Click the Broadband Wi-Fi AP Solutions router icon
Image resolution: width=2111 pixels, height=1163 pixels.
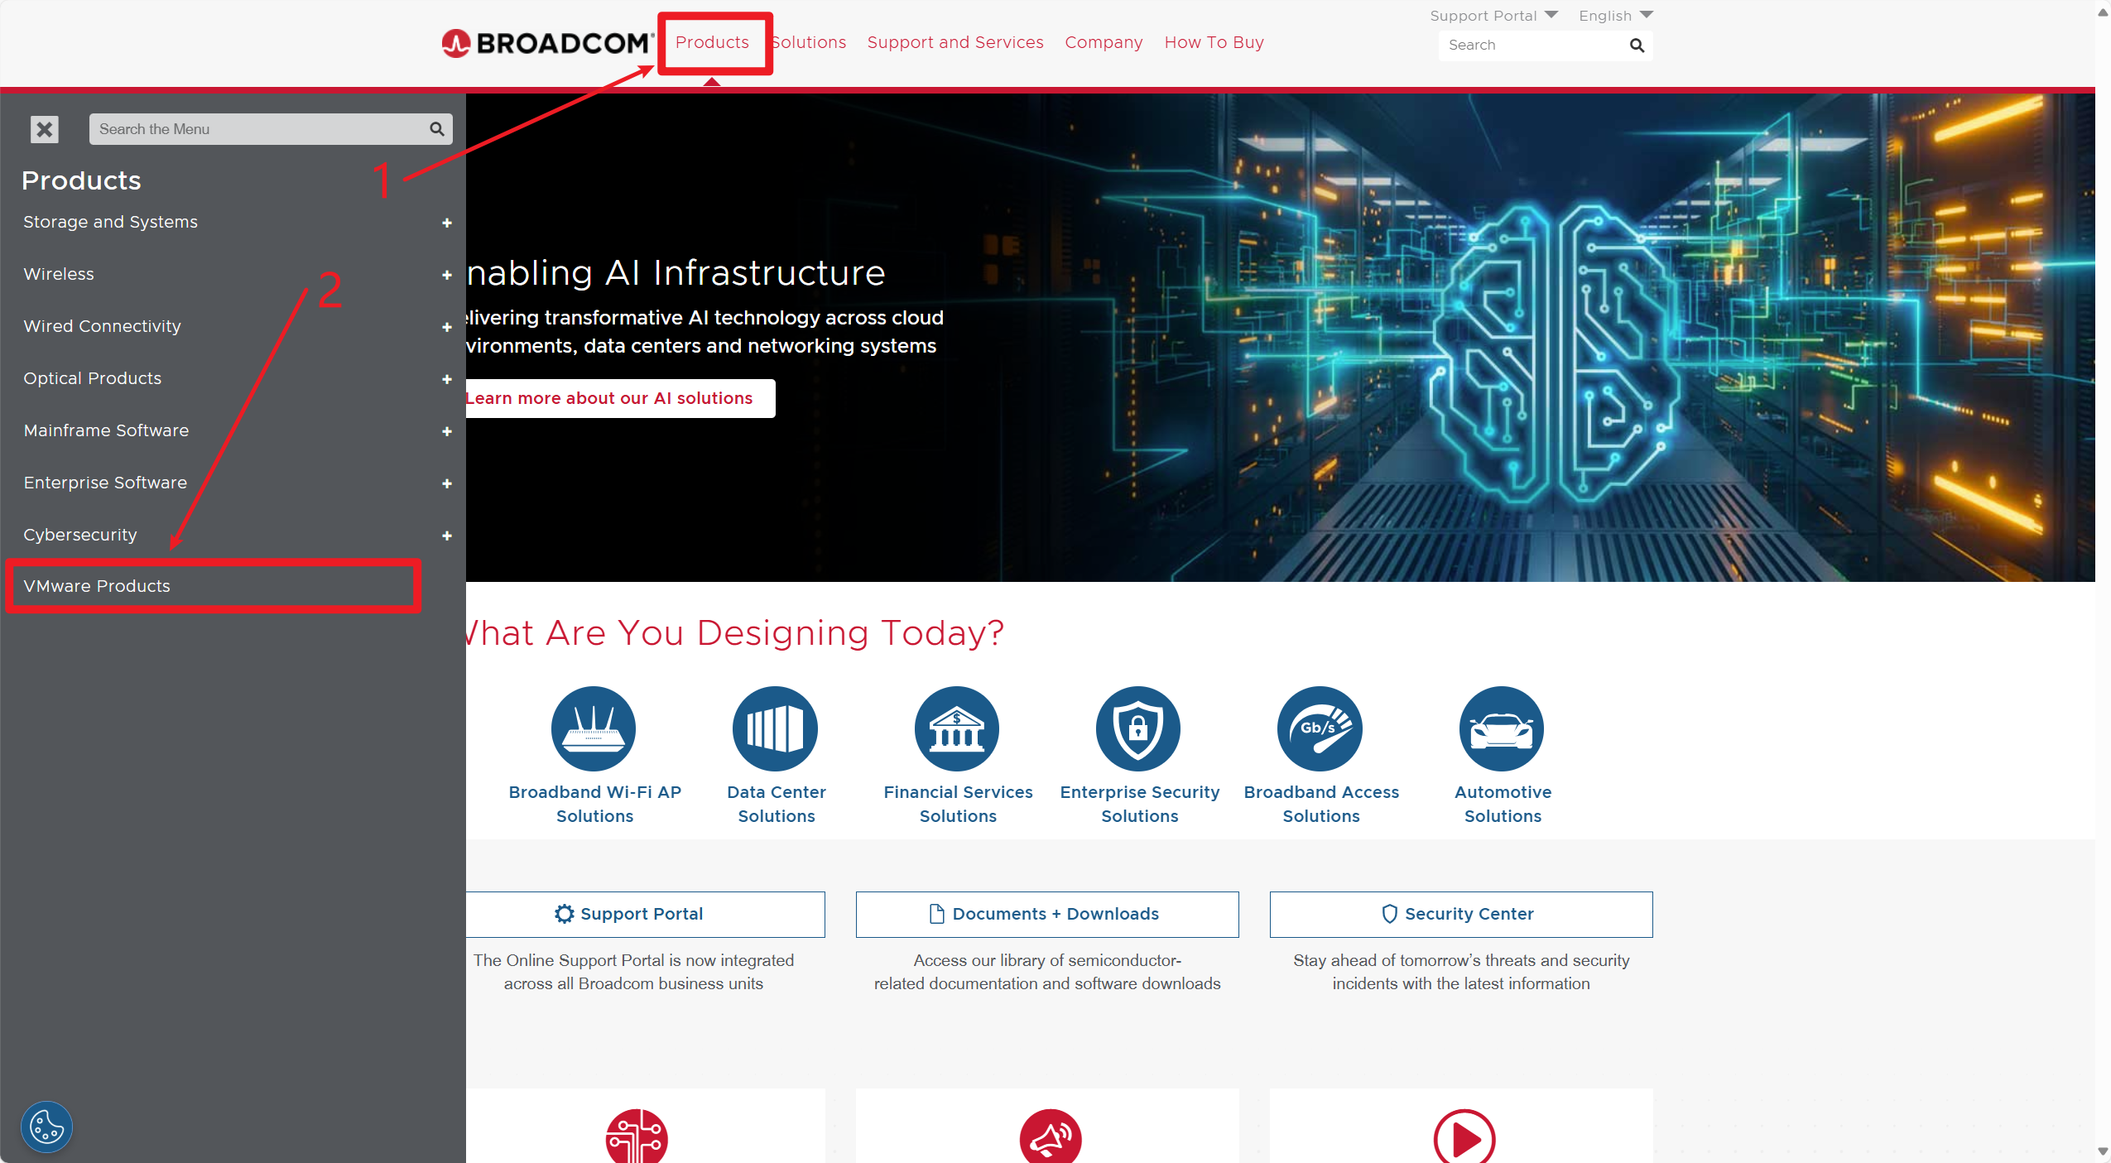click(594, 728)
